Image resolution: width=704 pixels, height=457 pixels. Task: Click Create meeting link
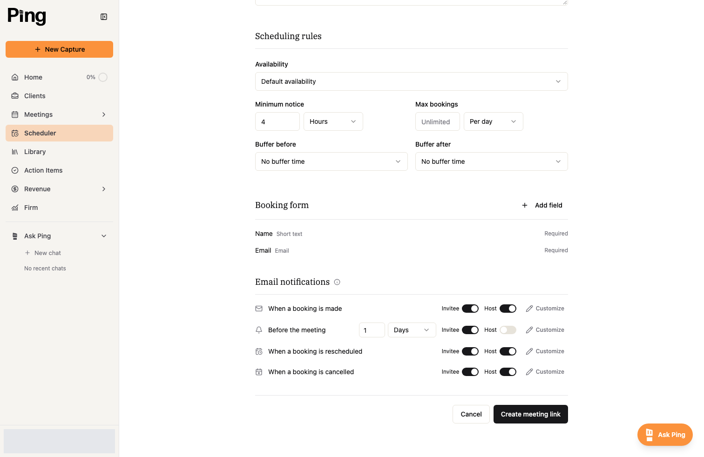click(x=531, y=414)
